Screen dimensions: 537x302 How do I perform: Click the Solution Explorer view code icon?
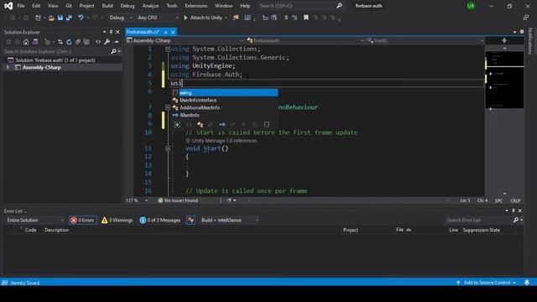98,42
